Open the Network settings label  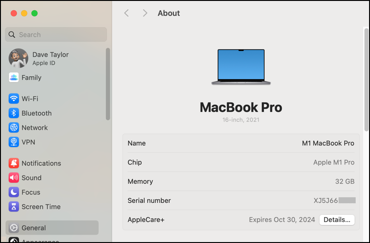(35, 128)
